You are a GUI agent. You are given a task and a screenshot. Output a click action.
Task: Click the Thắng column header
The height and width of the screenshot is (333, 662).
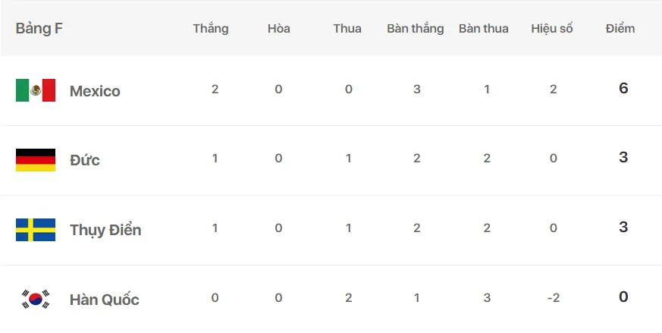pyautogui.click(x=211, y=29)
